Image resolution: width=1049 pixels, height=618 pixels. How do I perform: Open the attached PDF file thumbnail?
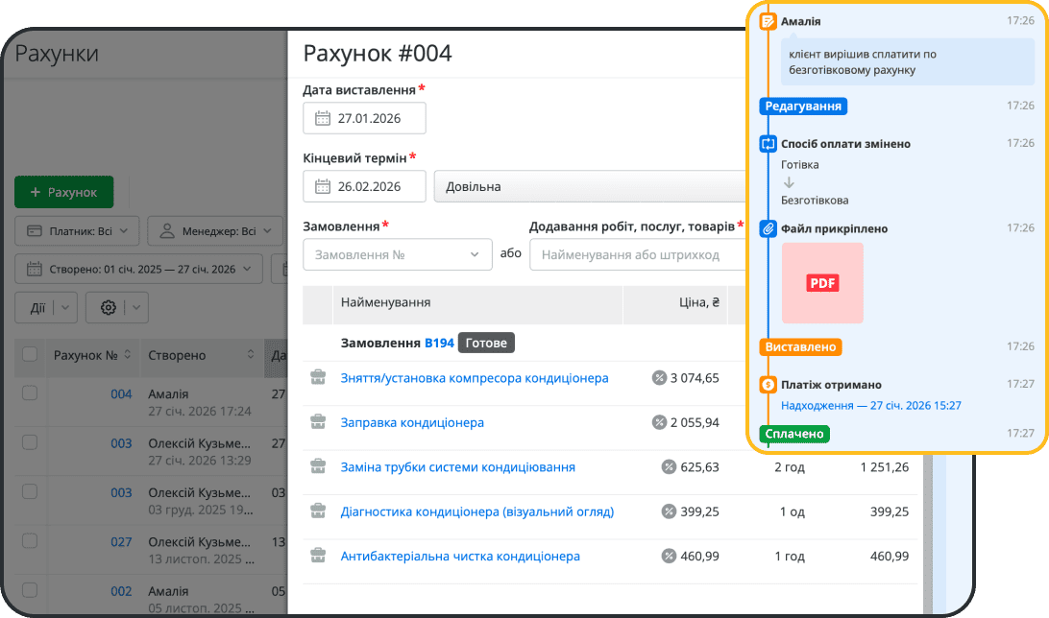822,283
